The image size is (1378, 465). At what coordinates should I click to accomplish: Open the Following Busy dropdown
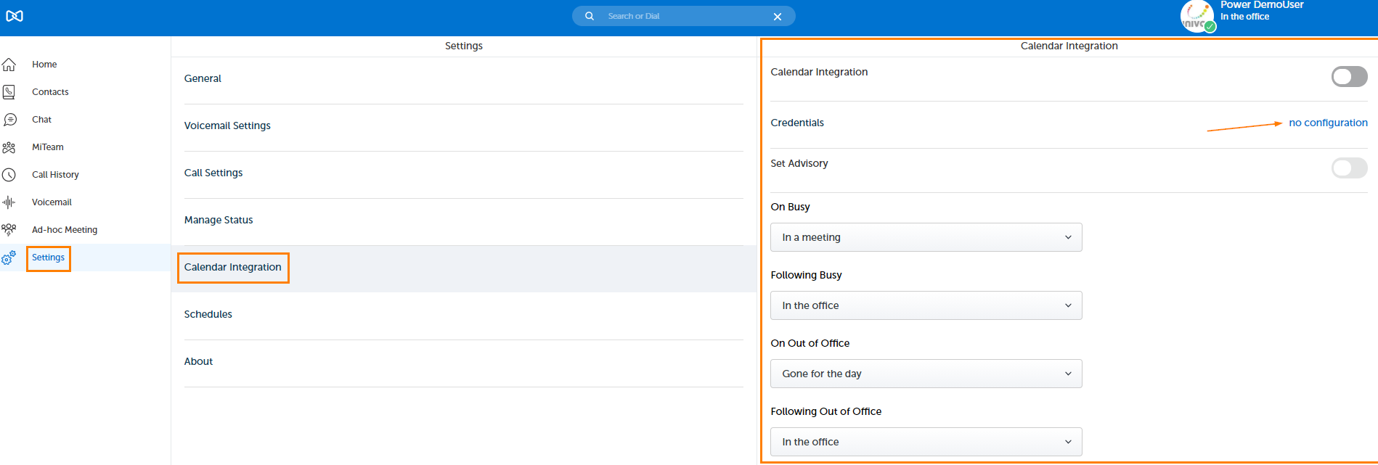coord(926,305)
